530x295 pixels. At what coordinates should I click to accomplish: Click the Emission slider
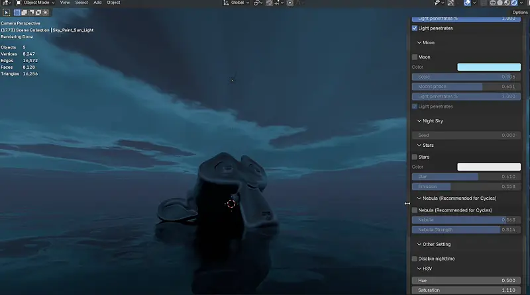pyautogui.click(x=466, y=187)
